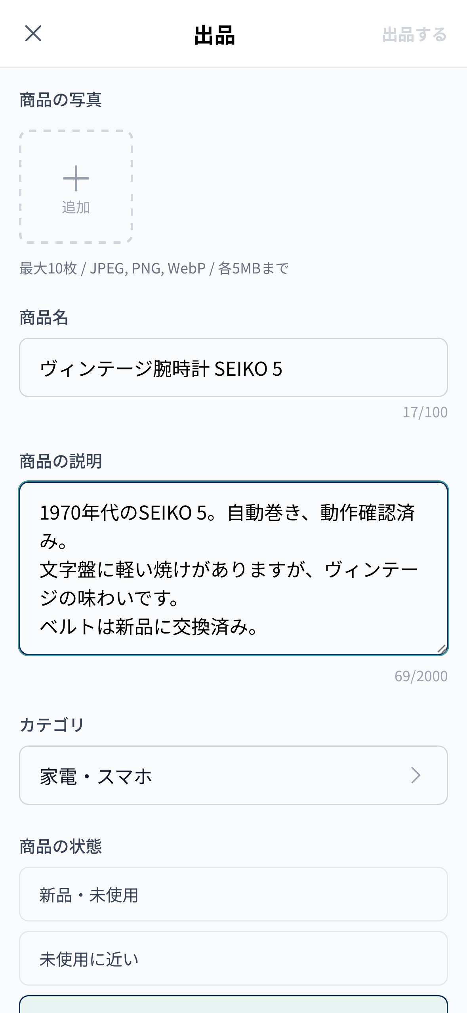Click the カテゴリ section label
467x1013 pixels.
click(x=52, y=724)
